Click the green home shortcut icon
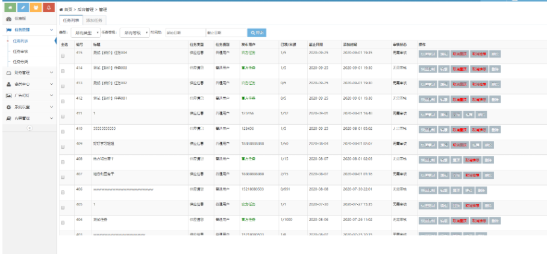547x254 pixels. tap(10, 7)
